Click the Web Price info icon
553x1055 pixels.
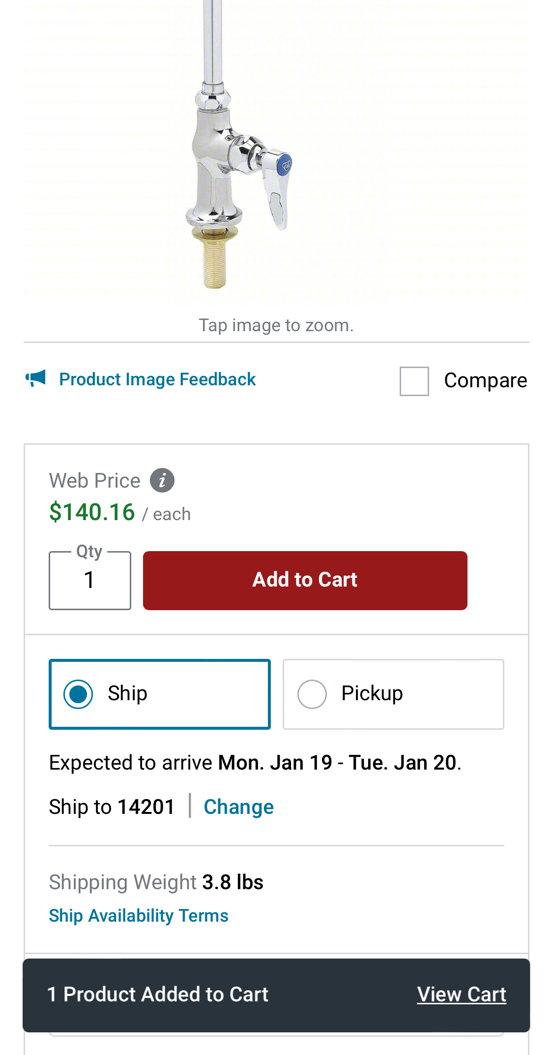point(162,480)
